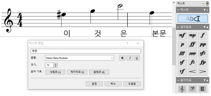Insert sharp symbol with 올림표 button

click(99, 72)
